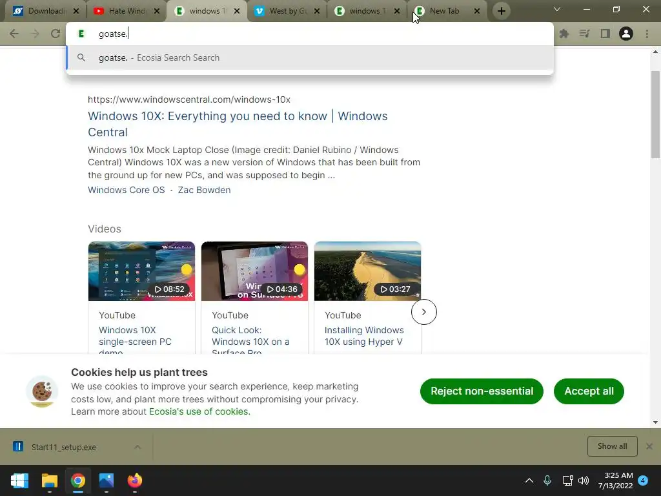Show next videos with the carousel arrow

(x=423, y=312)
